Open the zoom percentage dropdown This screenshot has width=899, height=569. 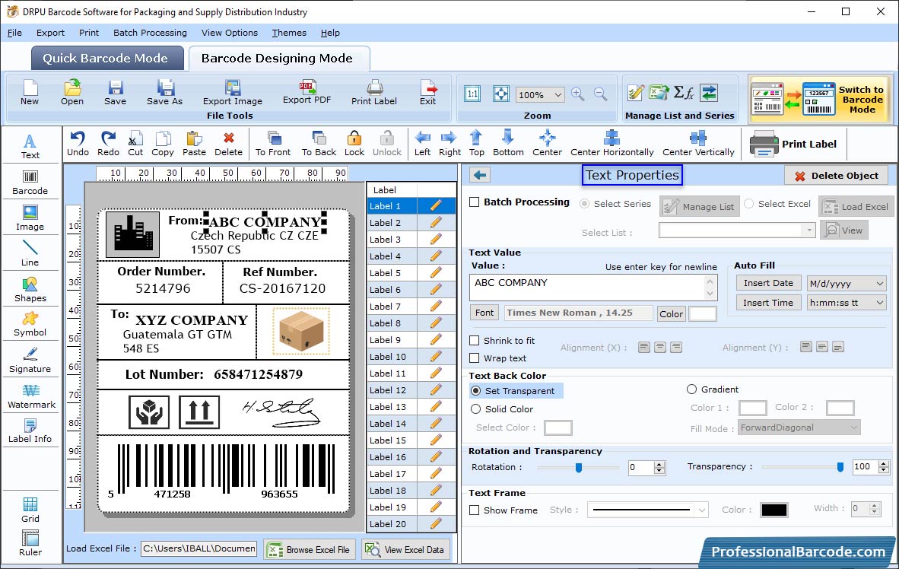pos(558,95)
